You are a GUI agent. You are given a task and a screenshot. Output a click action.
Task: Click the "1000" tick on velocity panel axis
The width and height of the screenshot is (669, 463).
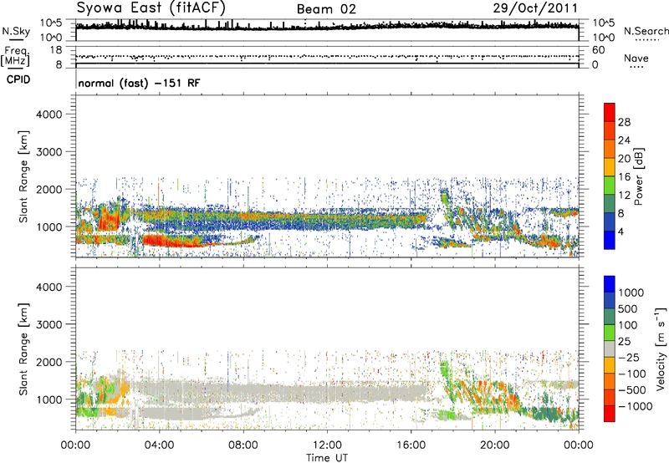pyautogui.click(x=49, y=399)
